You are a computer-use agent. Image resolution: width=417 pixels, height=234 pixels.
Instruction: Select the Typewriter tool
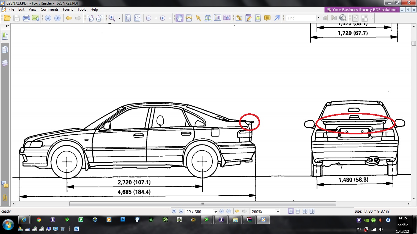coord(258,18)
